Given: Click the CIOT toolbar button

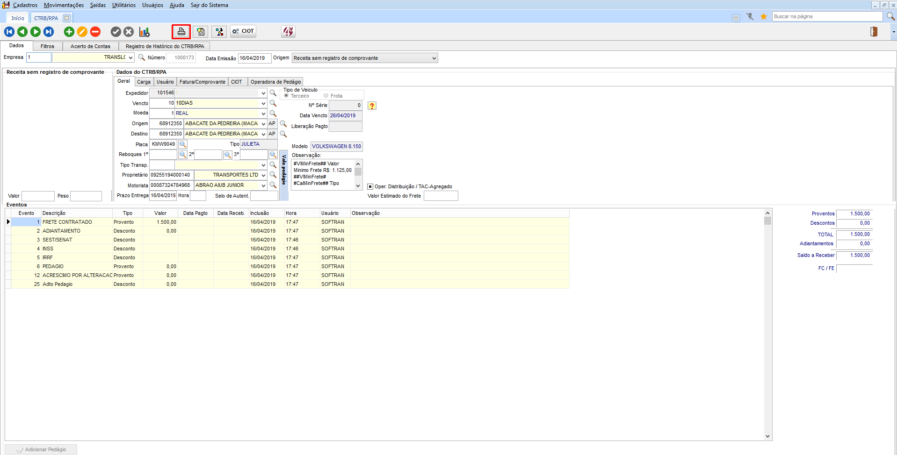Looking at the screenshot, I should click(243, 31).
